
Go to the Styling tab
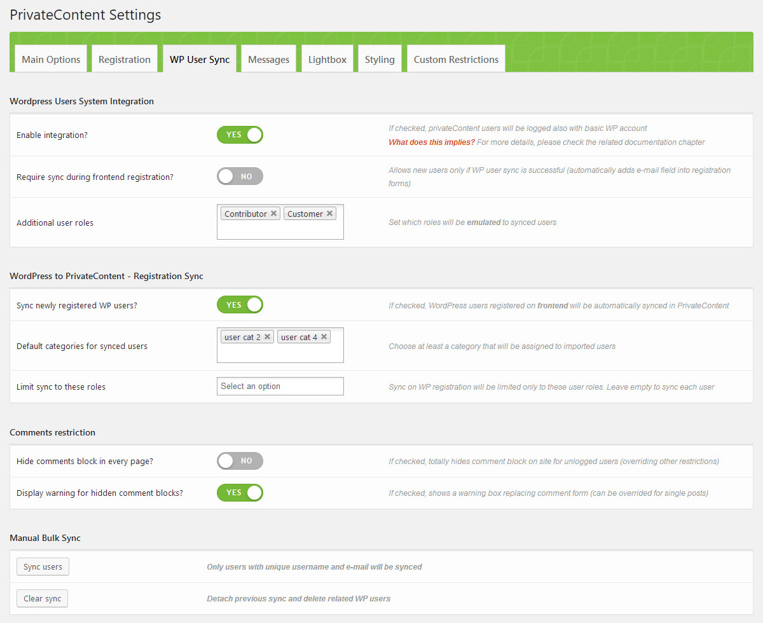pyautogui.click(x=380, y=59)
